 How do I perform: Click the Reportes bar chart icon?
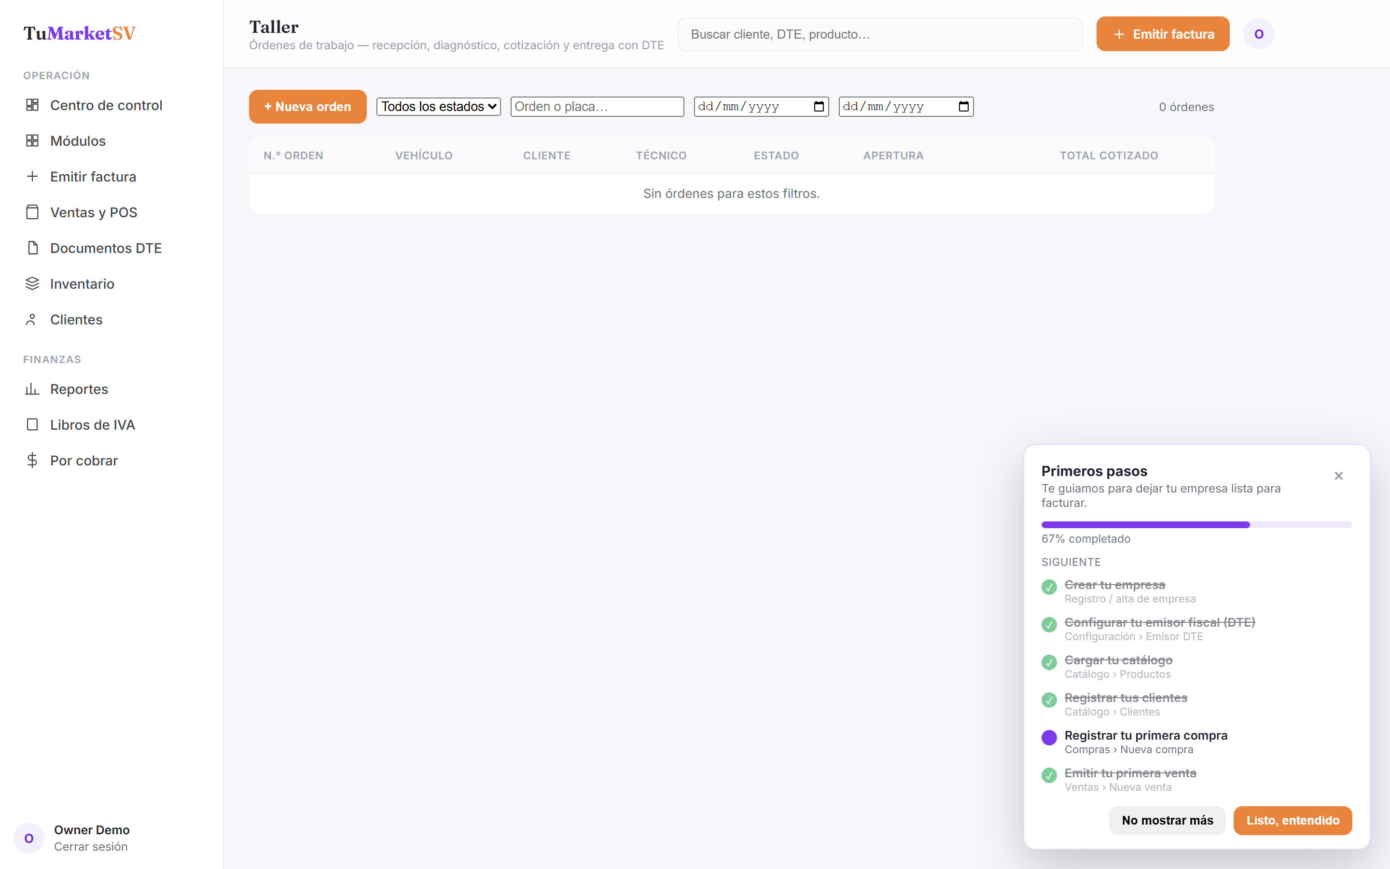pos(32,389)
